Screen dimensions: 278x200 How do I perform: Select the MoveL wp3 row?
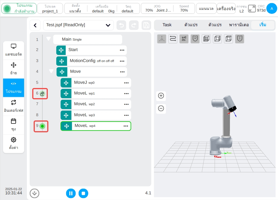point(96,115)
